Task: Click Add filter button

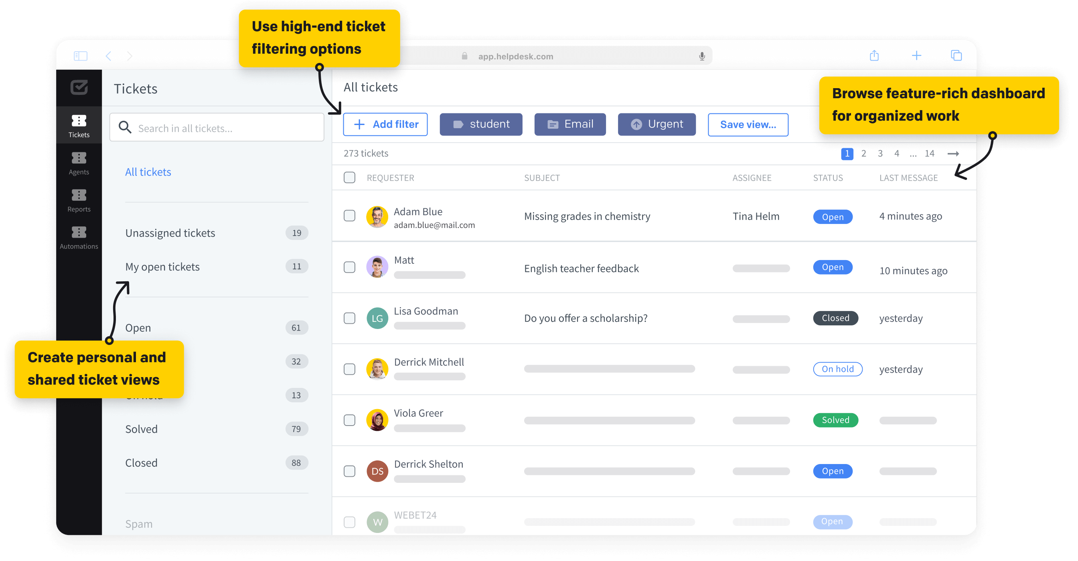Action: click(x=385, y=124)
